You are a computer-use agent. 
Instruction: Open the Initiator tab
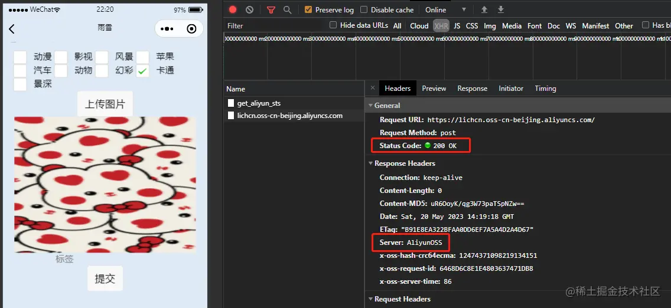(511, 89)
